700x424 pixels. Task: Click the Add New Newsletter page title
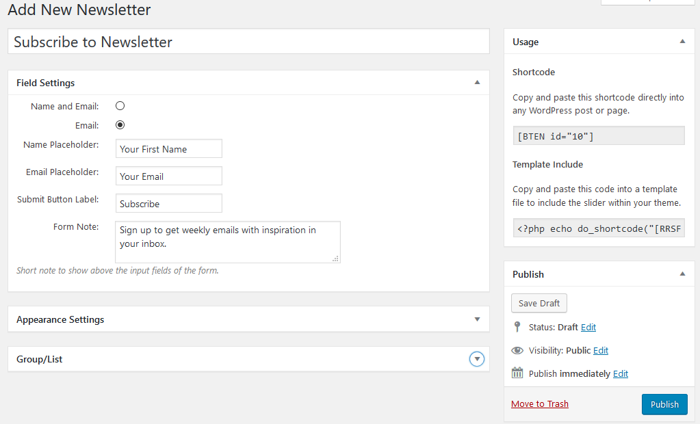79,10
